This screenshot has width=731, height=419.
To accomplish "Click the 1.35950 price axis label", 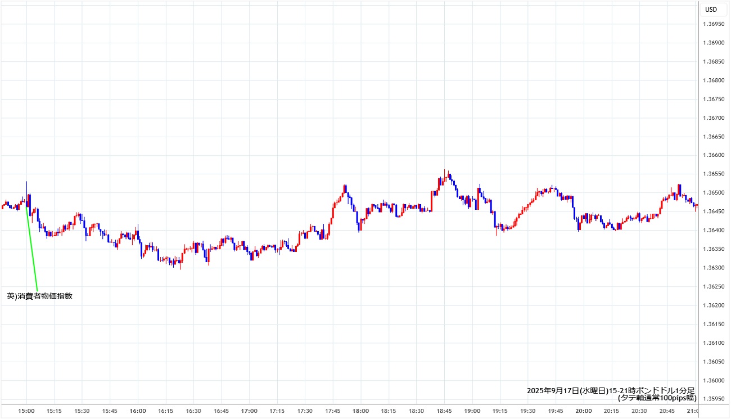I will (x=713, y=399).
